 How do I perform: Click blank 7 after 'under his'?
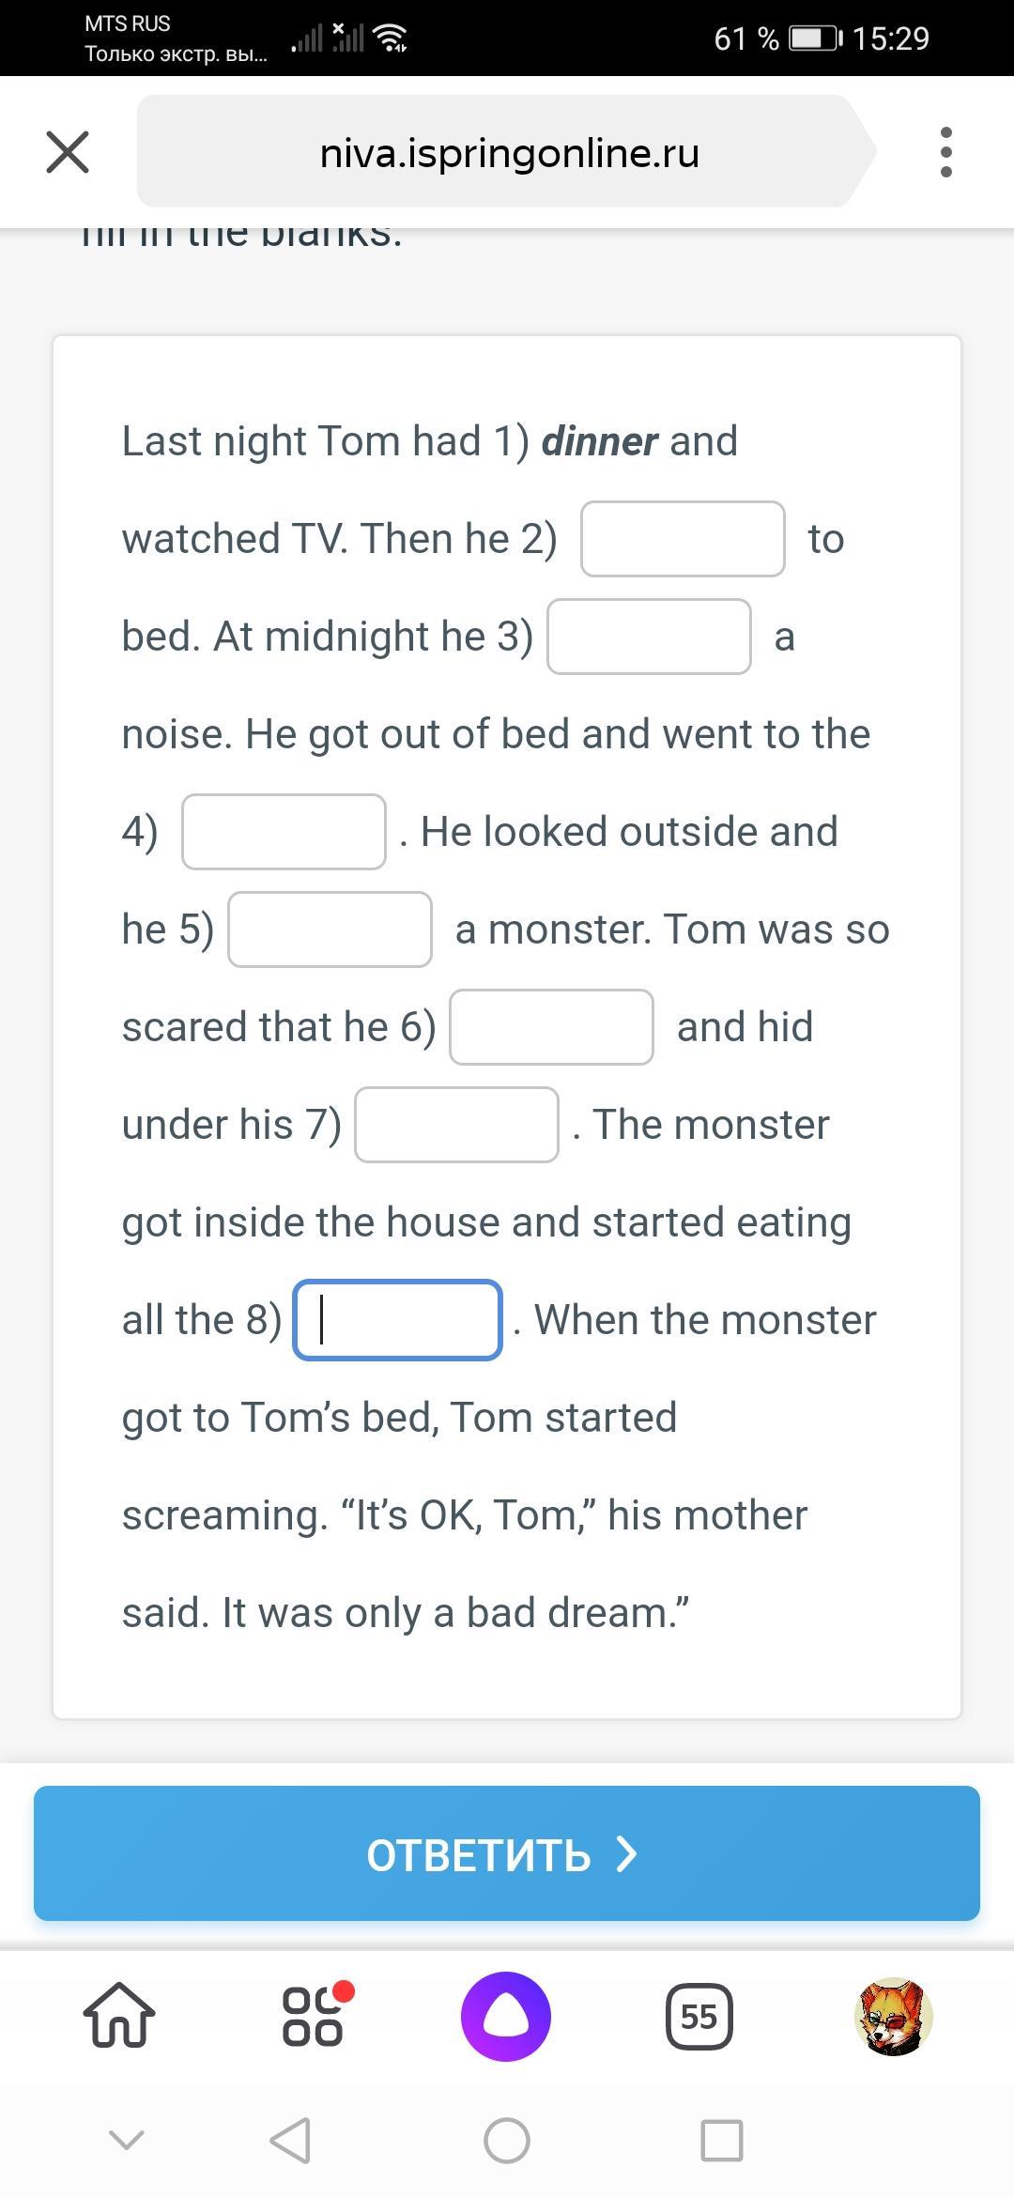(x=456, y=1125)
